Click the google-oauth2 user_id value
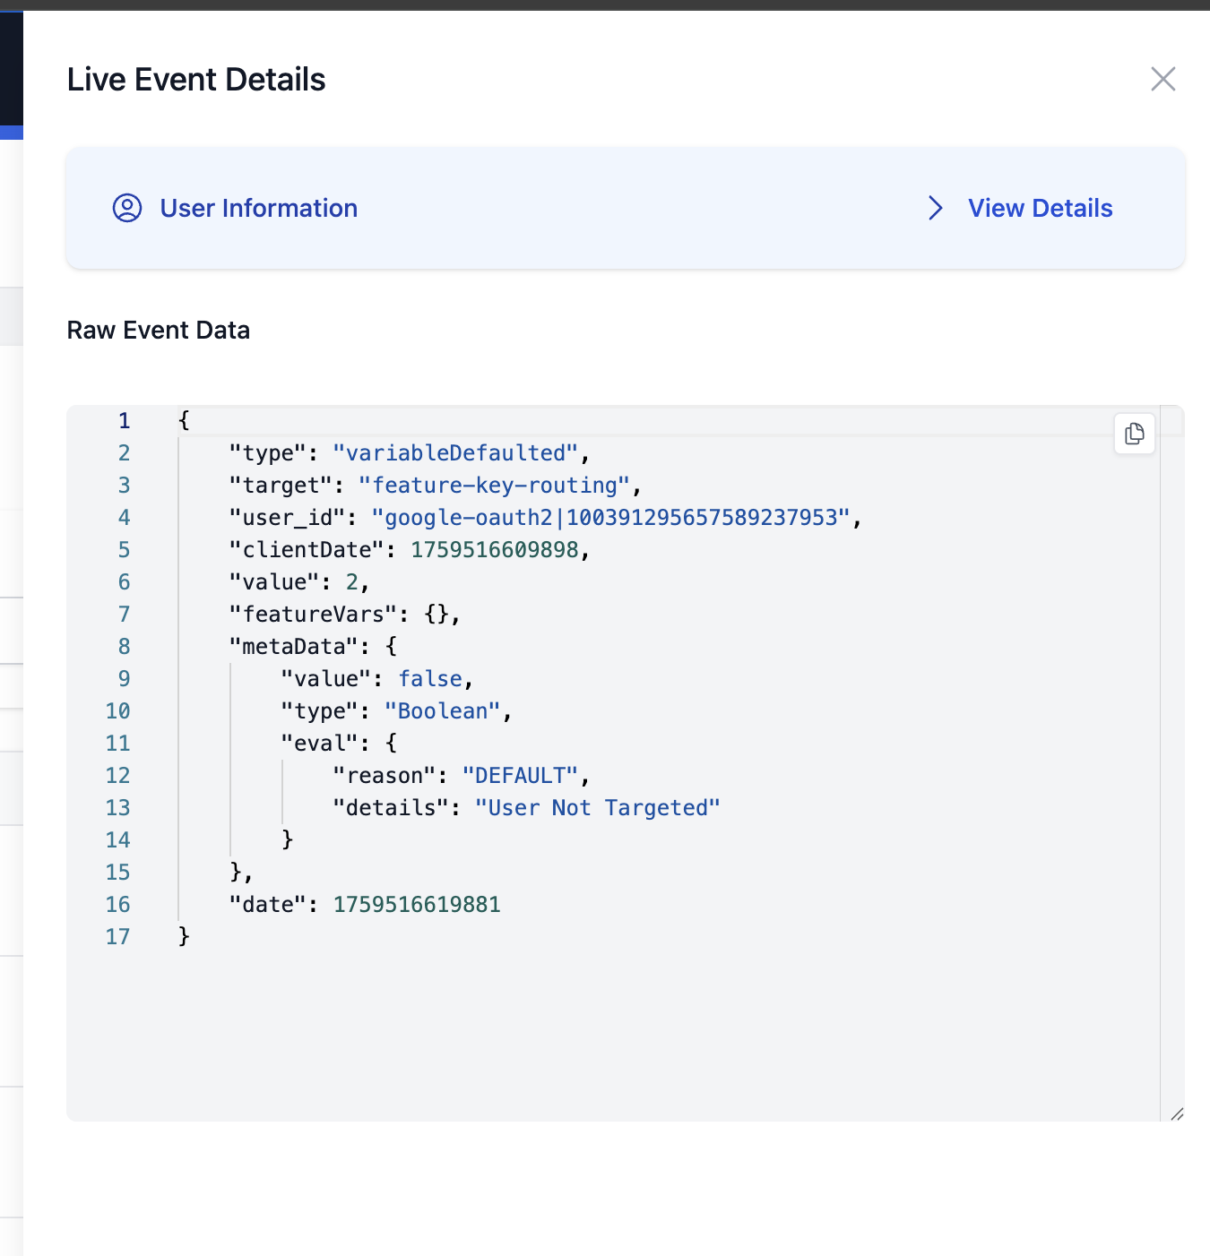1210x1256 pixels. pos(610,518)
